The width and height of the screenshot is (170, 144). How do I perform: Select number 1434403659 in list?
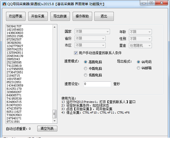[15, 85]
